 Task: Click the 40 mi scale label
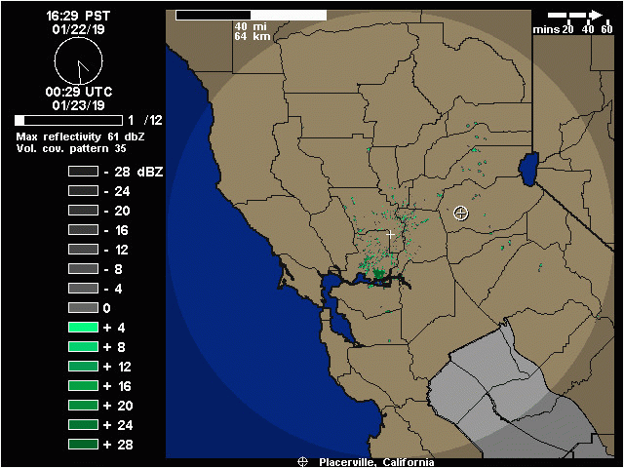[x=251, y=26]
